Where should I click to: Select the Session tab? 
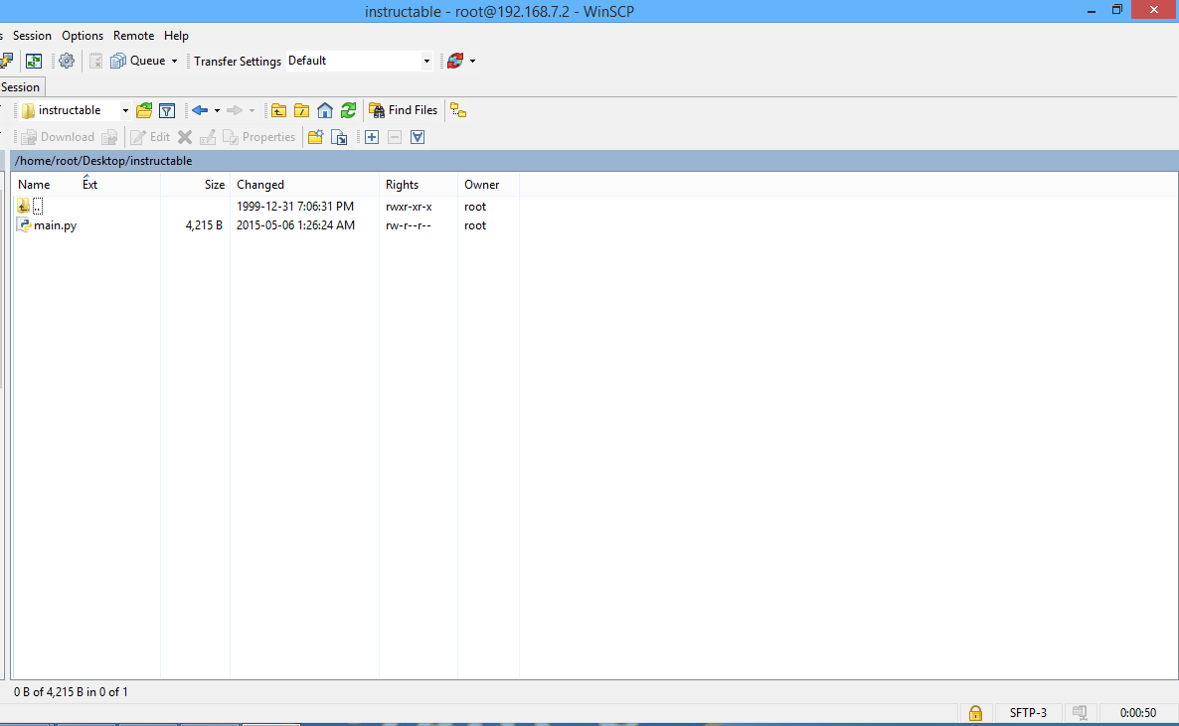[20, 87]
